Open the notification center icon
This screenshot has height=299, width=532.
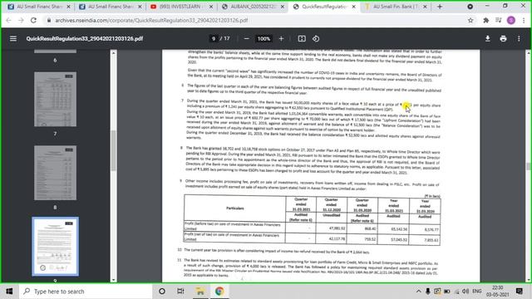[519, 292]
